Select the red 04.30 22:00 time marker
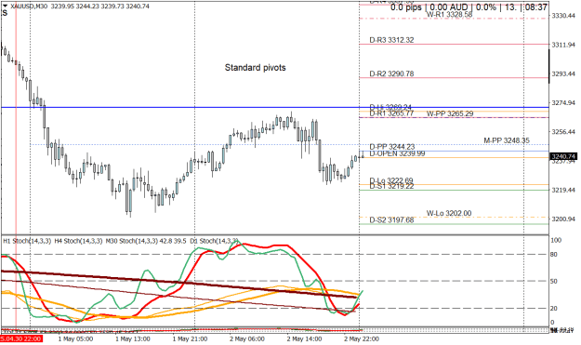Viewport: 581px width, 345px height. tap(21, 338)
